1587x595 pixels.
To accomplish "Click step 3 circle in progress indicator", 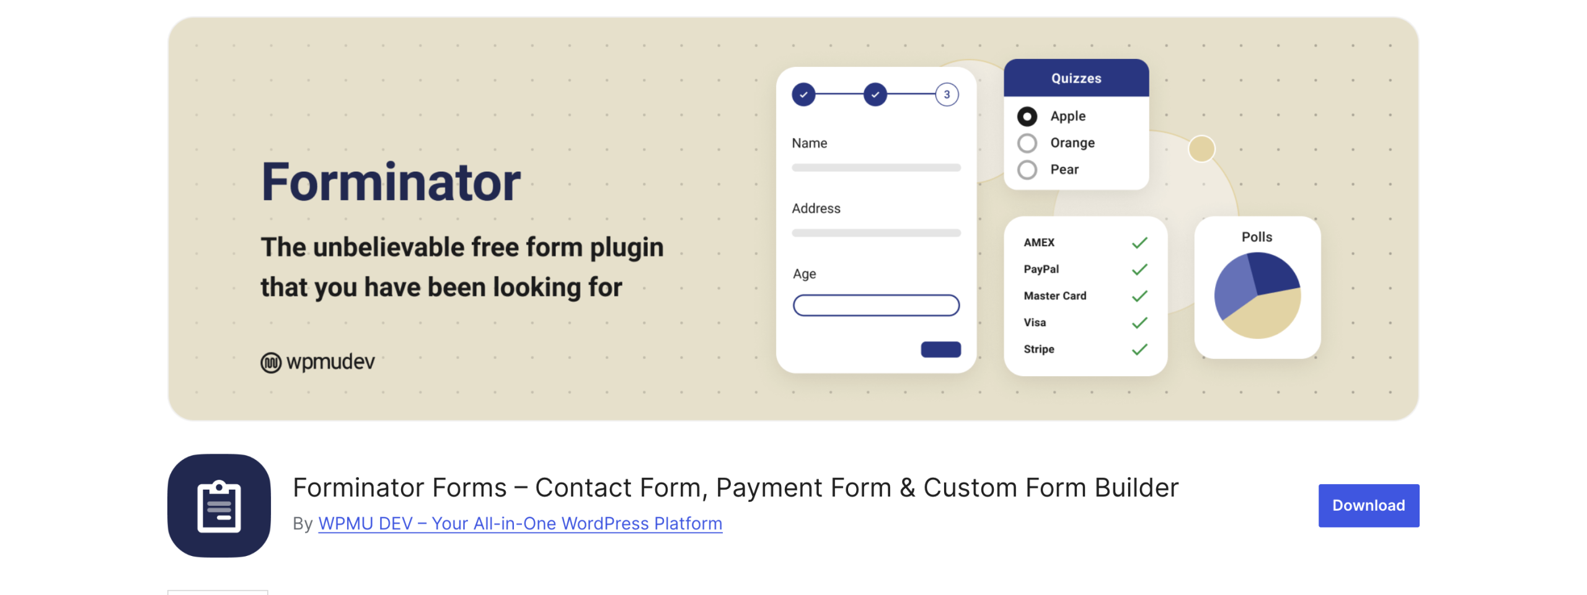I will [947, 95].
